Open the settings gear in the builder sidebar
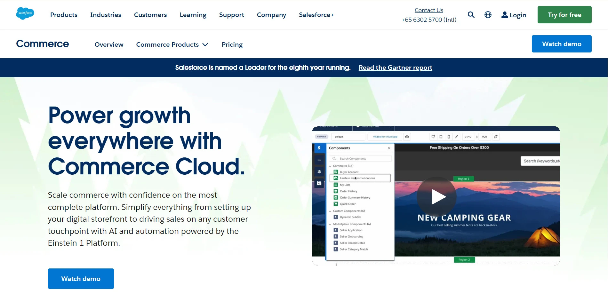The height and width of the screenshot is (295, 608). [x=319, y=171]
